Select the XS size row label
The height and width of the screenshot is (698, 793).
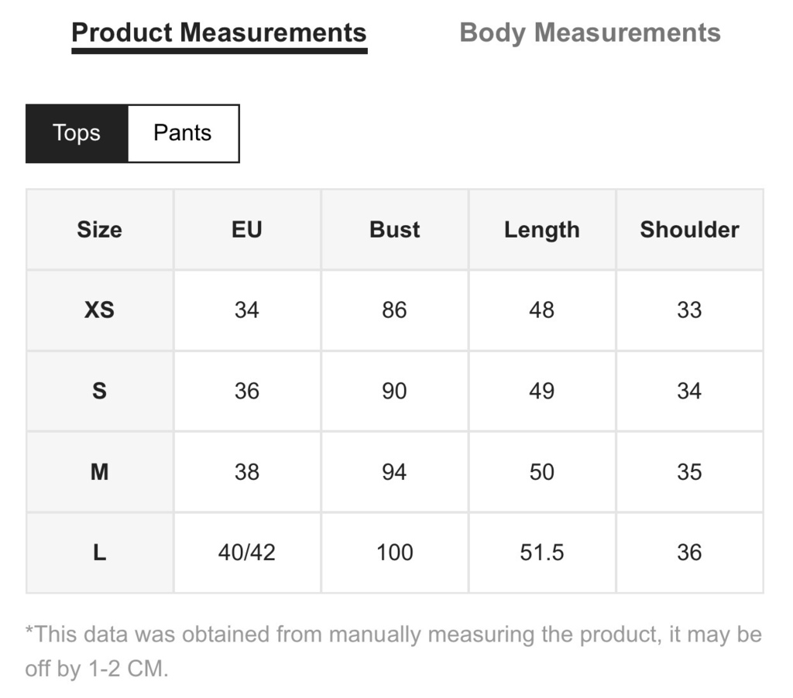tap(100, 310)
